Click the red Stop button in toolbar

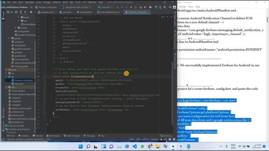pyautogui.click(x=145, y=7)
